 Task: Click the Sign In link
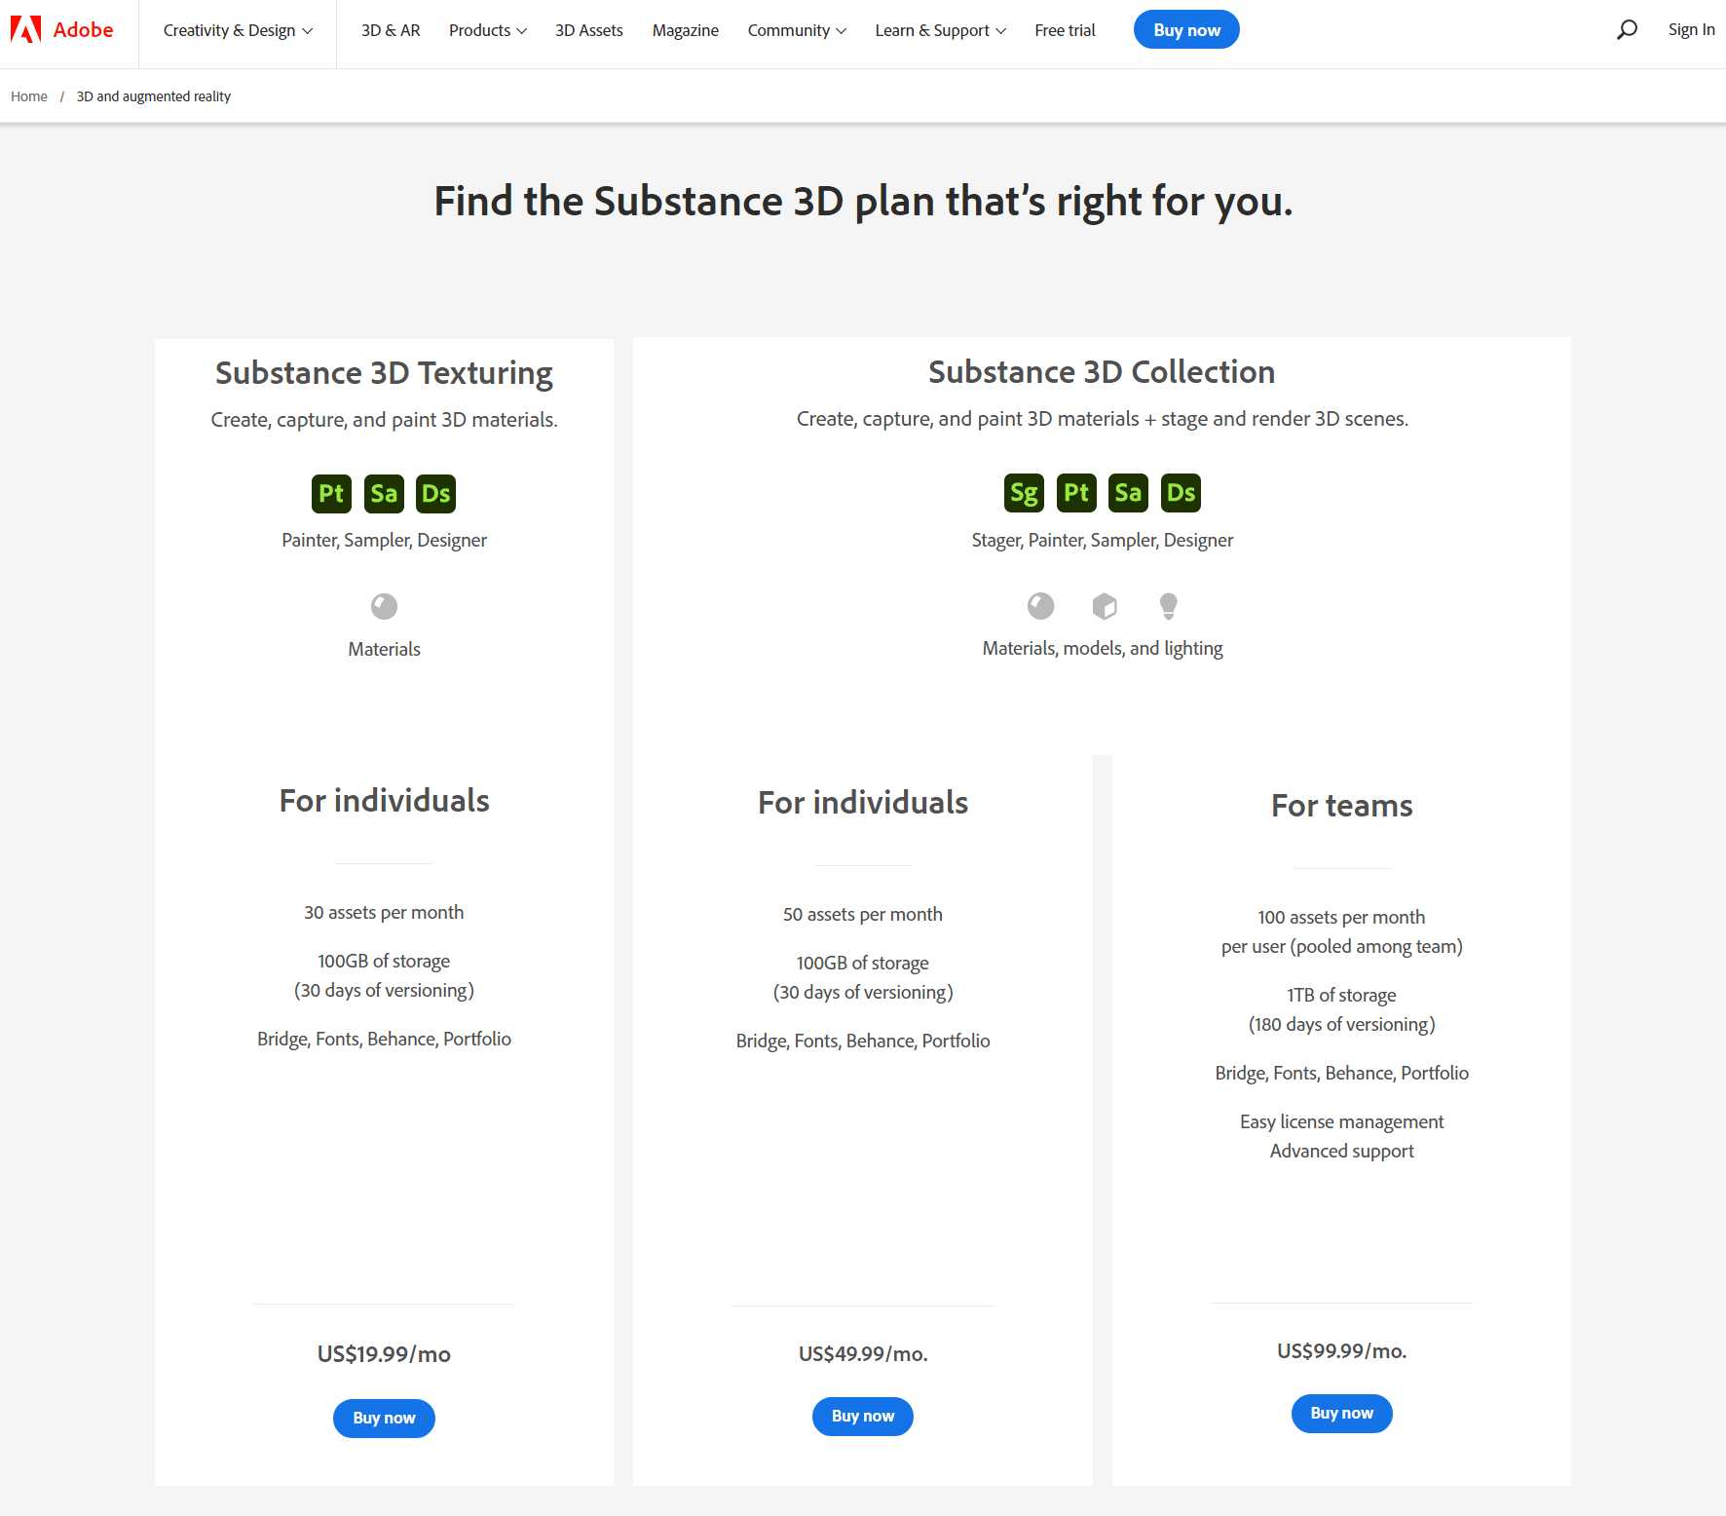1691,29
